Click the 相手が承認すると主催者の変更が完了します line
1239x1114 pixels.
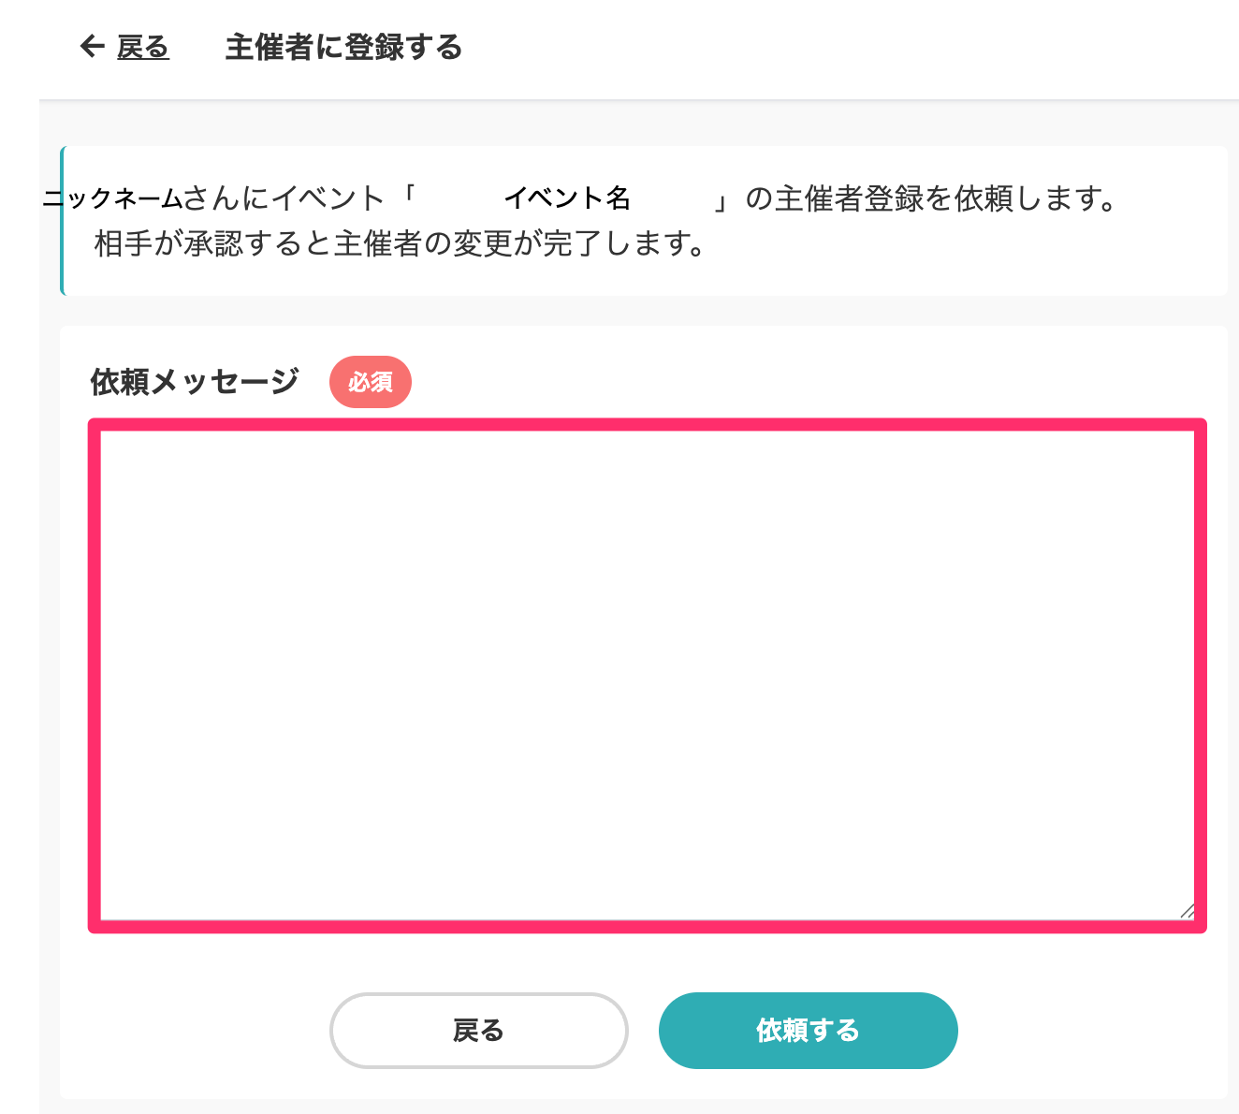pos(401,243)
